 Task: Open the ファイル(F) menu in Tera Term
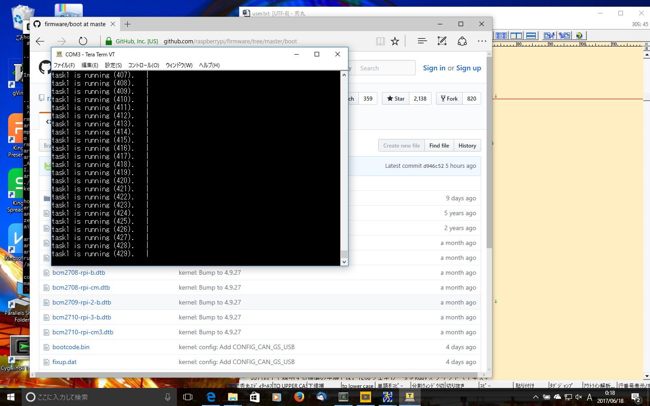coord(64,65)
